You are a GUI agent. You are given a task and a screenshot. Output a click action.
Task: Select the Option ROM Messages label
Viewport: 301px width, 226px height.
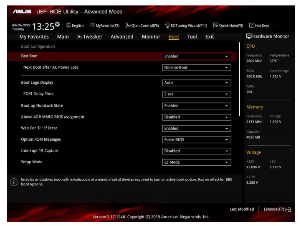point(41,139)
